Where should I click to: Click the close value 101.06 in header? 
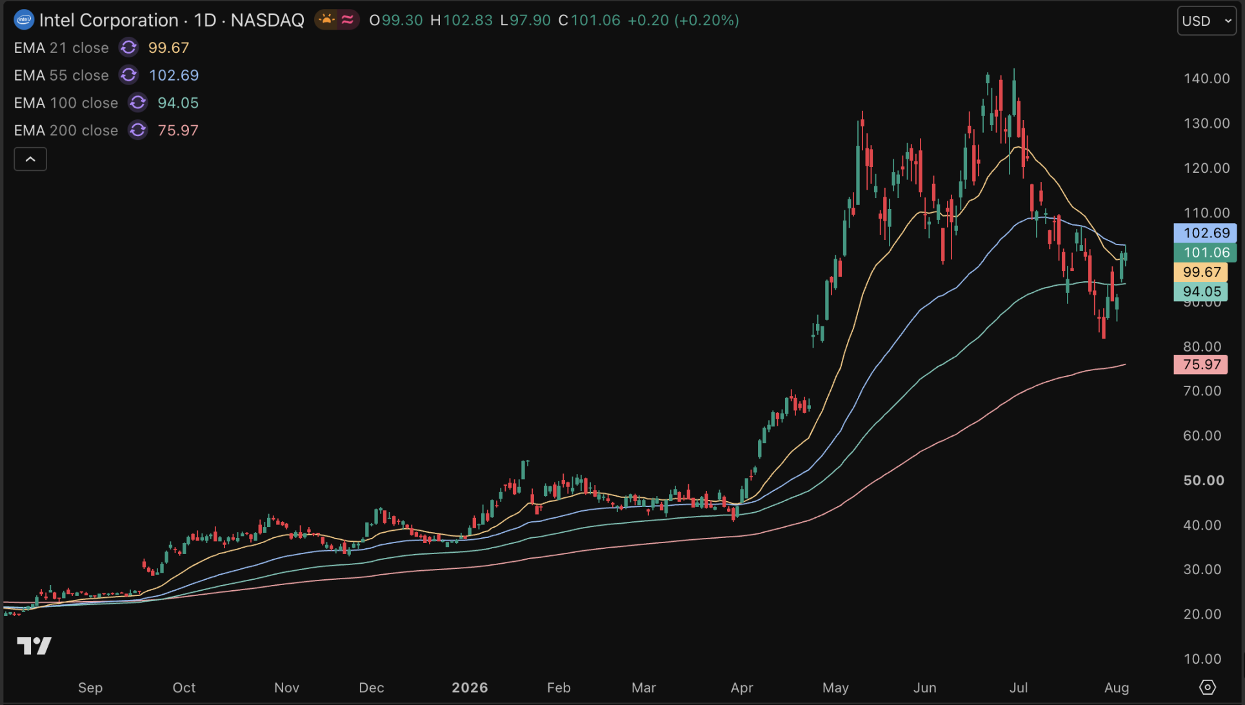[595, 20]
